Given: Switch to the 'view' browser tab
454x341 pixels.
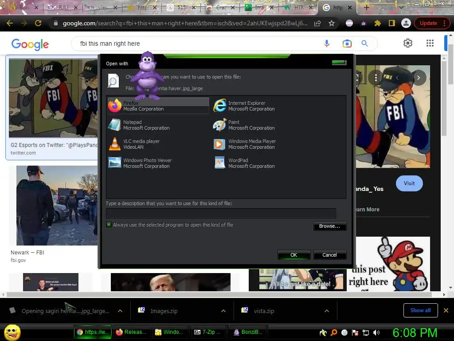Looking at the screenshot, I should 102,8.
